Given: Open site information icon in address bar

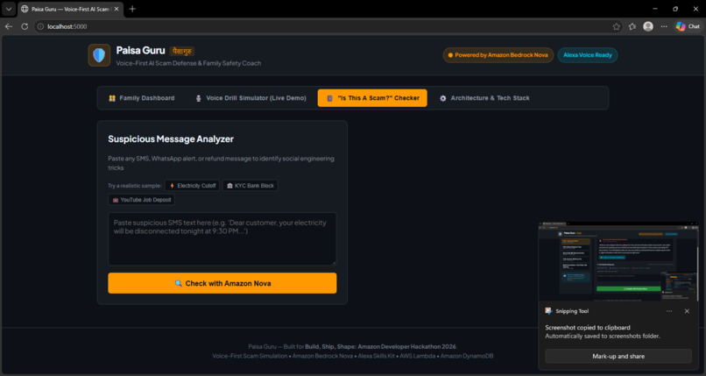Looking at the screenshot, I should click(40, 26).
